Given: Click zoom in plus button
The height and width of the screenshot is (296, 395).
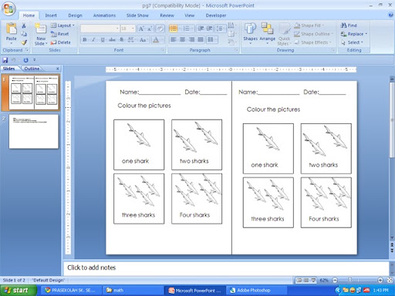Looking at the screenshot, I should pos(380,280).
